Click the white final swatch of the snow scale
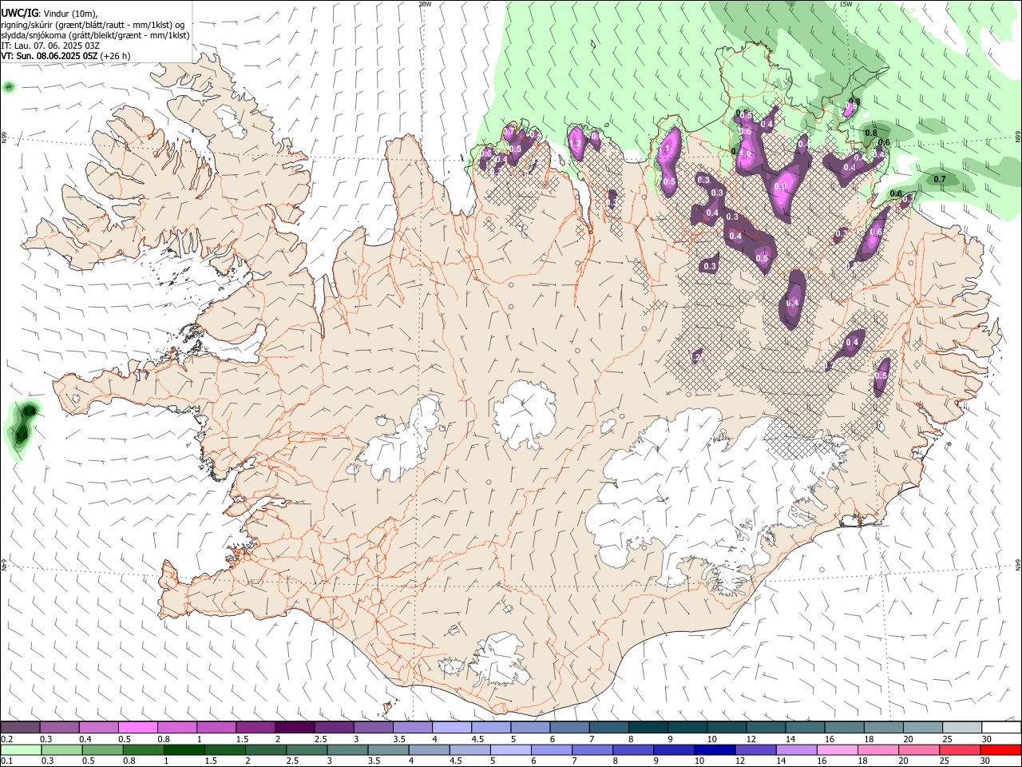The width and height of the screenshot is (1022, 767). coord(1000,728)
